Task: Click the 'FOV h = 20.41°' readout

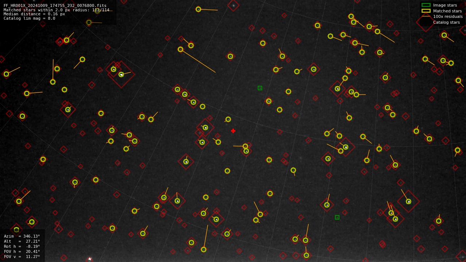Action: (x=22, y=251)
